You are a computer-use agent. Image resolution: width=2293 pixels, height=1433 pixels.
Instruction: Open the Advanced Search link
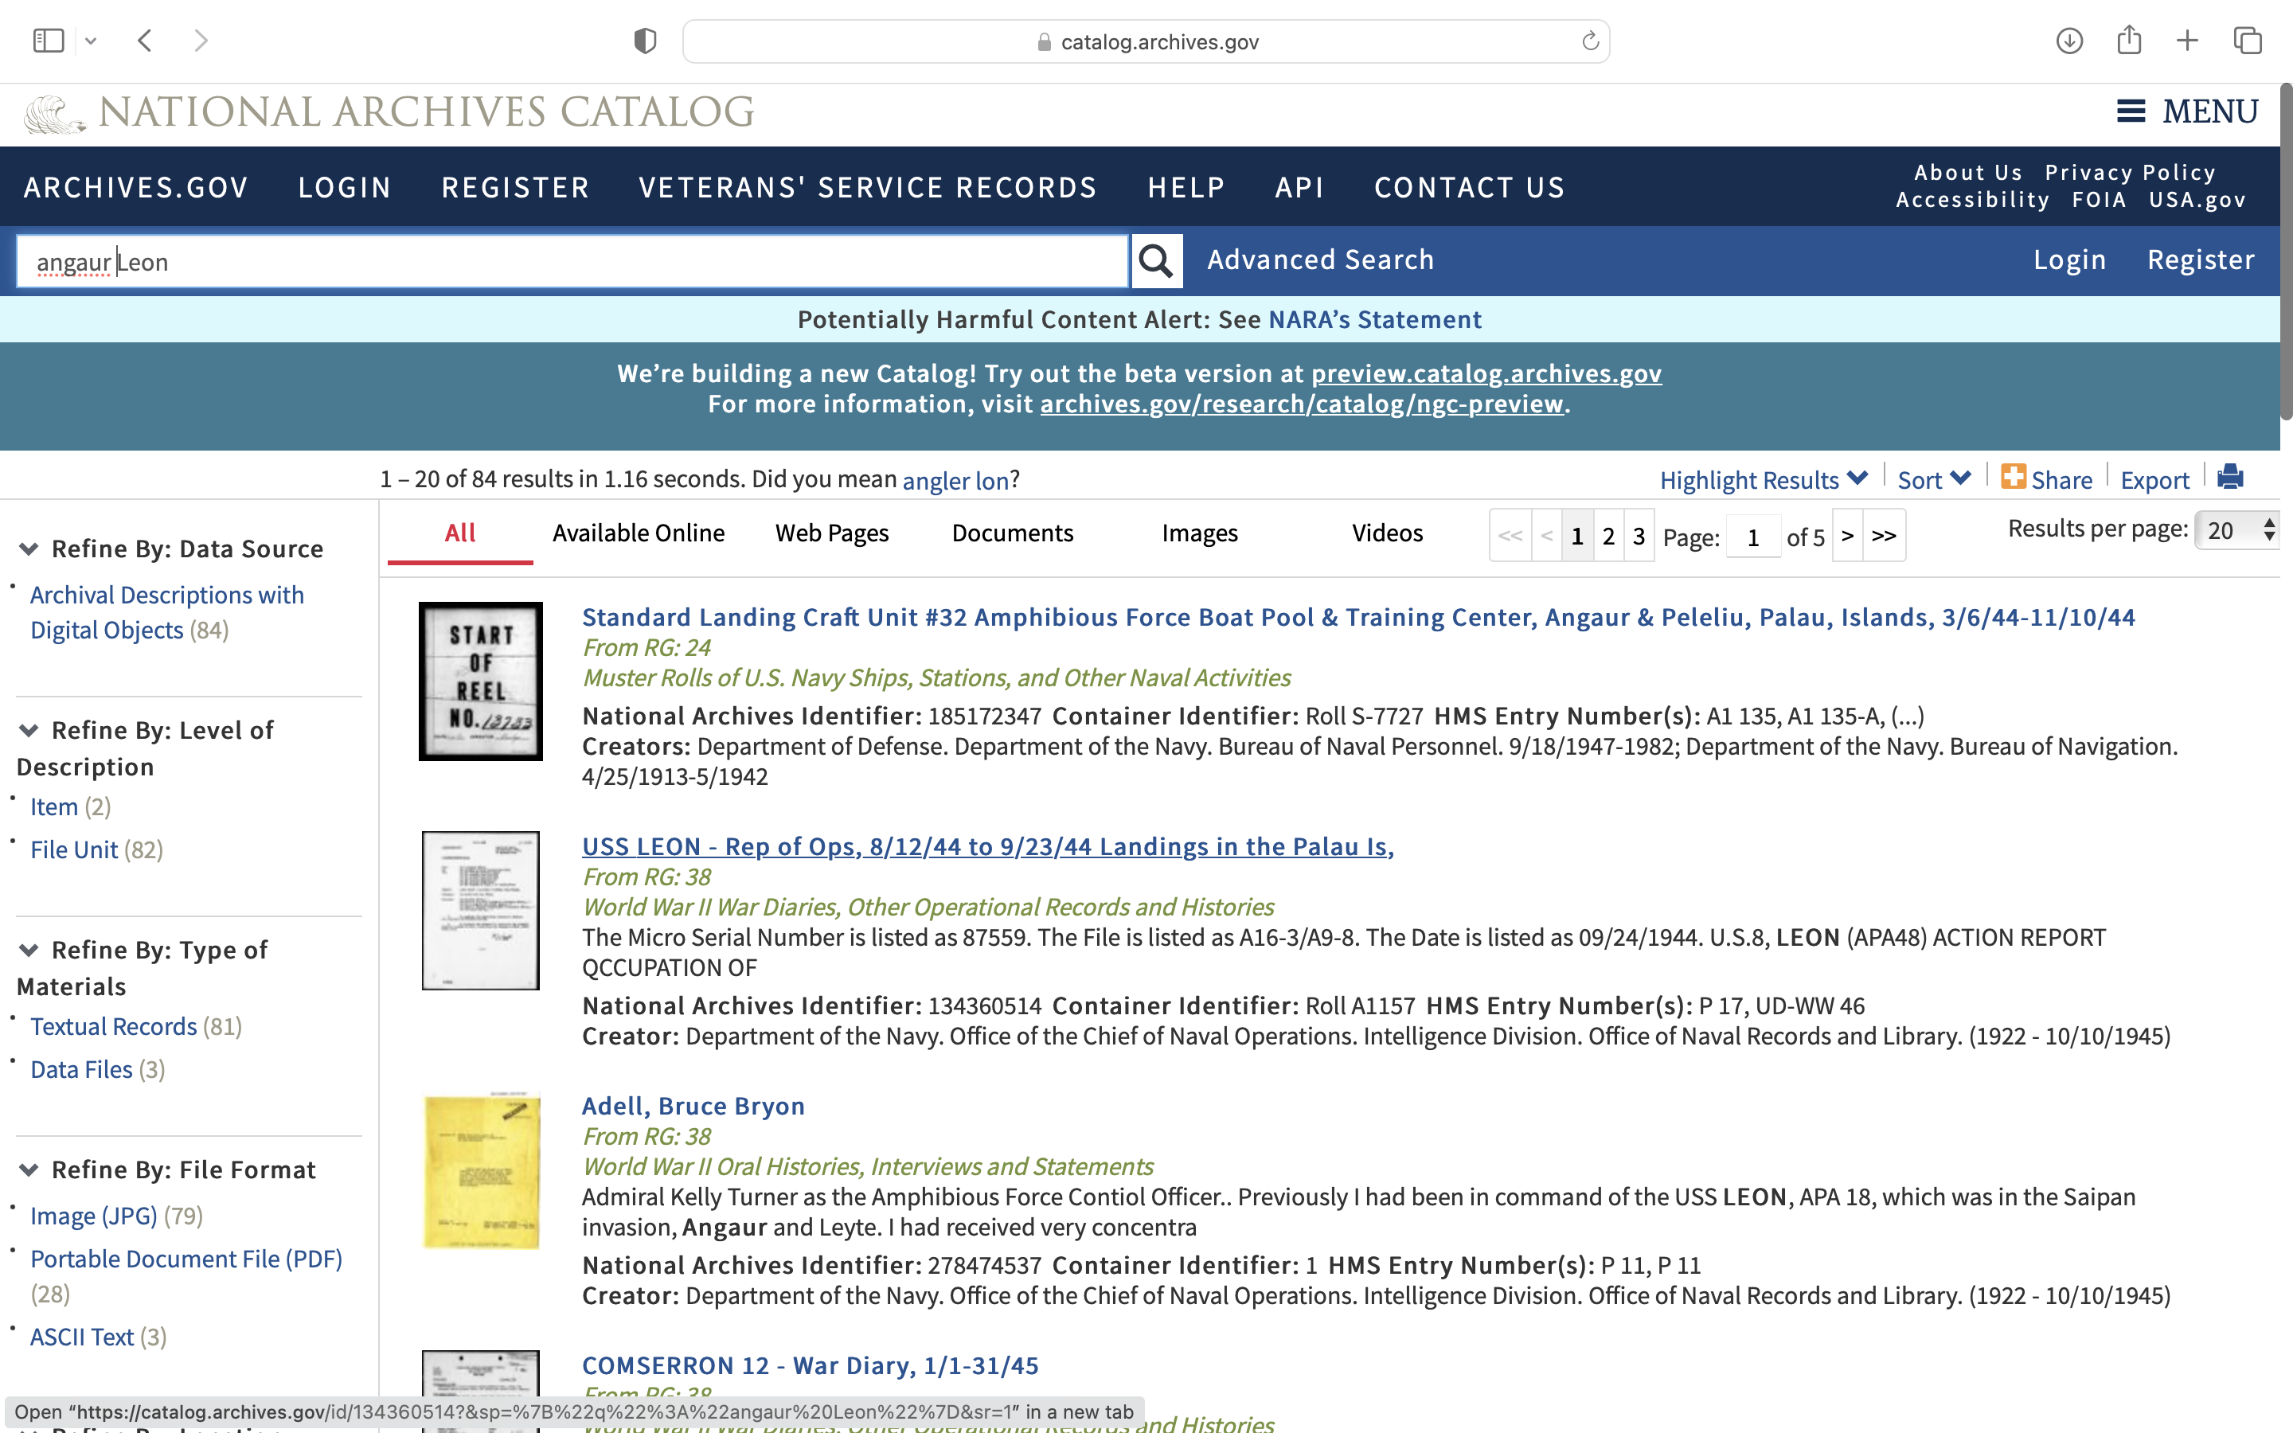pos(1319,260)
